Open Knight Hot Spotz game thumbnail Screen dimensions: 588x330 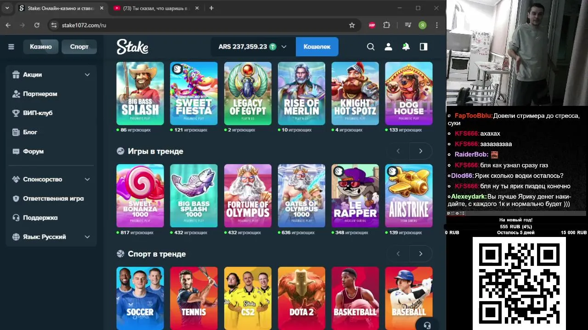[355, 93]
